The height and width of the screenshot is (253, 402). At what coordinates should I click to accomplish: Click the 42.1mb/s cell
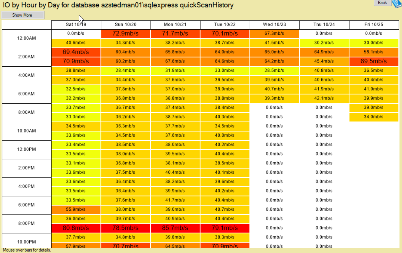tap(324, 98)
